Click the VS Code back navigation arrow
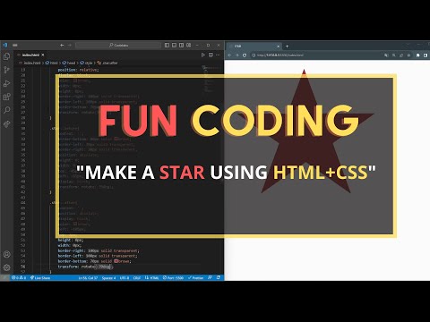 click(62, 46)
